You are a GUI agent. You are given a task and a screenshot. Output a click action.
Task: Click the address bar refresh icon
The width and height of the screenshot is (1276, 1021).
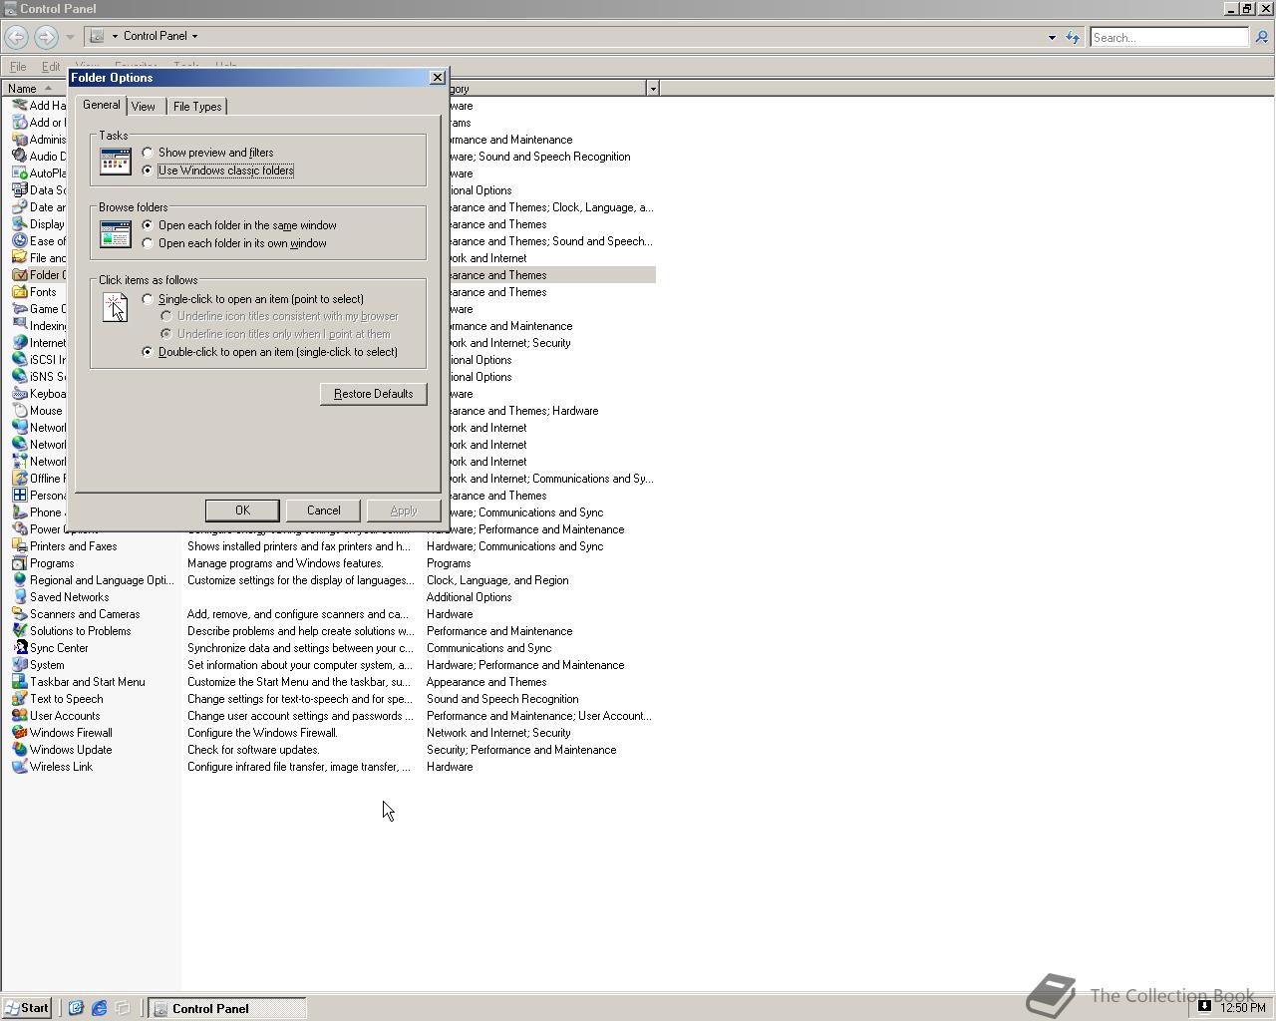(x=1073, y=37)
